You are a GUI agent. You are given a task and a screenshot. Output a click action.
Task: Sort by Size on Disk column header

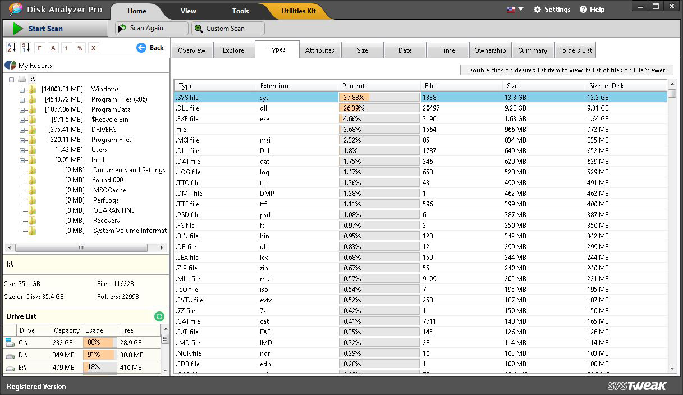626,86
